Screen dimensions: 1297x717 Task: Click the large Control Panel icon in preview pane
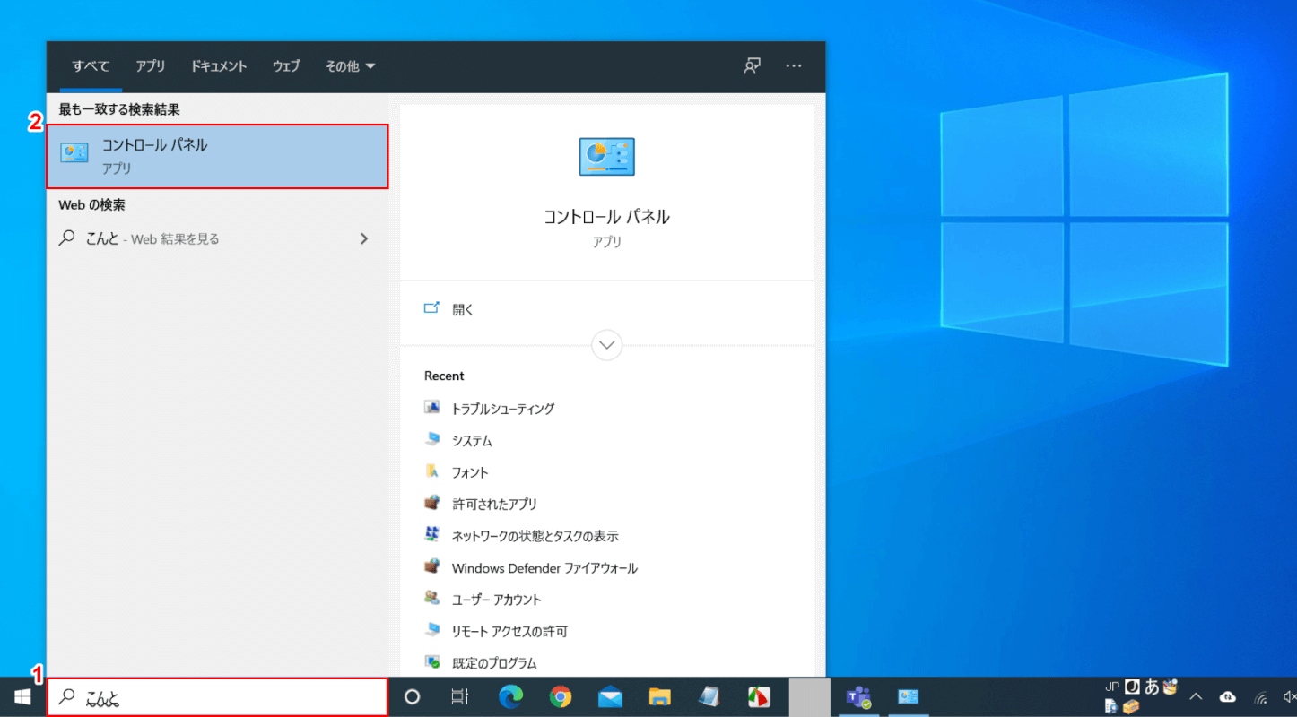pyautogui.click(x=607, y=157)
